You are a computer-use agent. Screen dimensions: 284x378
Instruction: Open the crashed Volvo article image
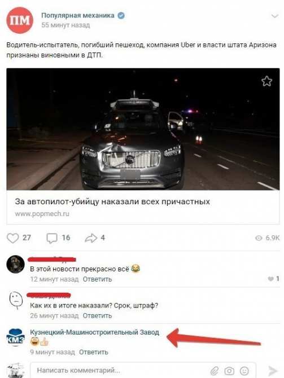click(x=143, y=129)
